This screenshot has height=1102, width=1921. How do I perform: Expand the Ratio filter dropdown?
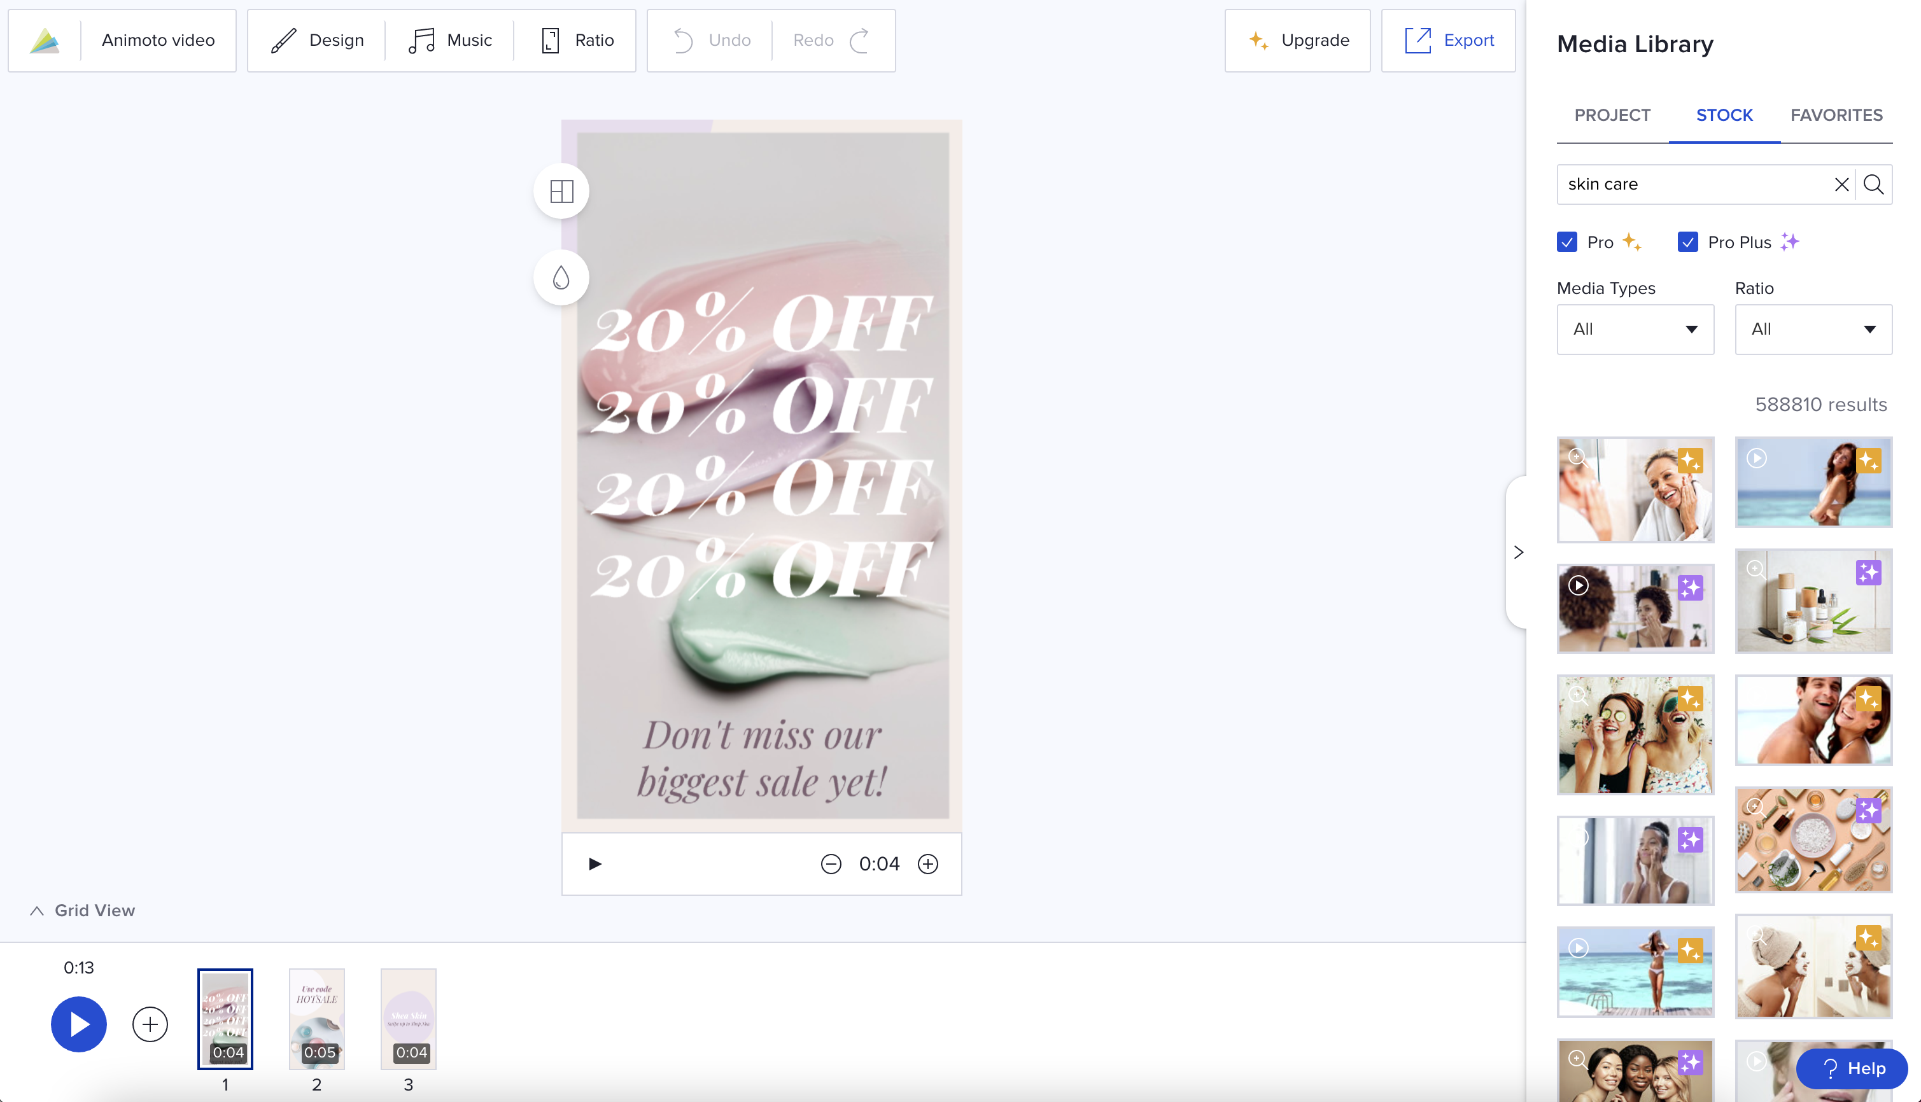(x=1813, y=330)
